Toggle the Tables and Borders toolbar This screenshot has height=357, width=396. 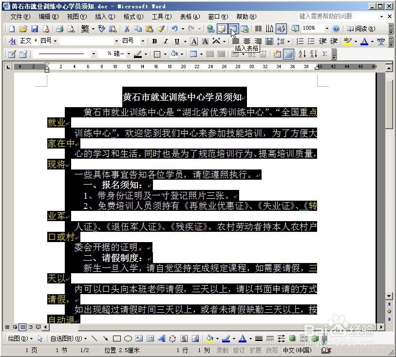click(x=222, y=29)
